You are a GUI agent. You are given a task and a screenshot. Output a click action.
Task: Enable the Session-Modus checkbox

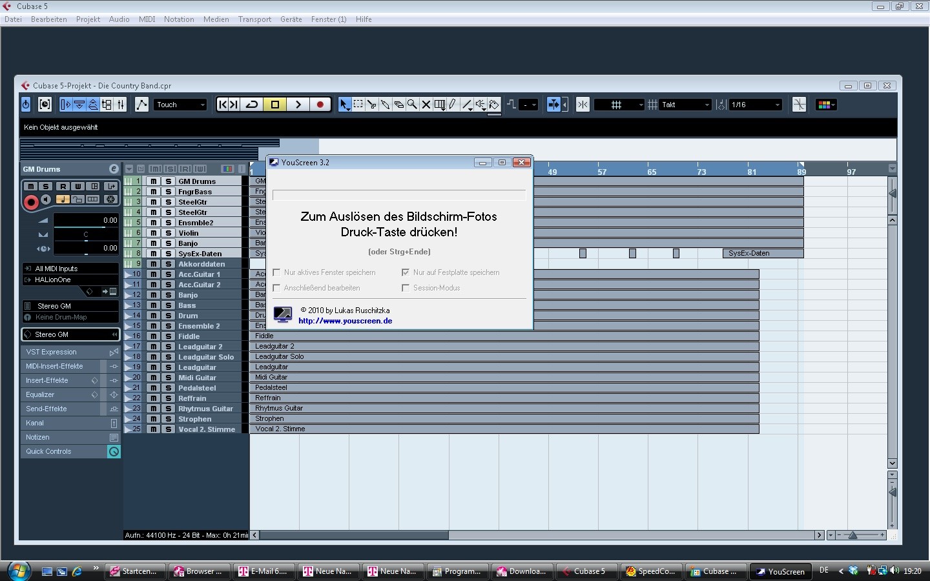[x=406, y=288]
